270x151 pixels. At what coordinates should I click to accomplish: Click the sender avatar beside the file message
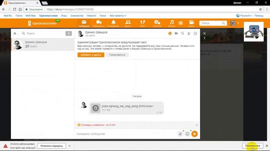point(84,105)
